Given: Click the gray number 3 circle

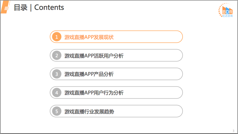Looking at the screenshot, I should pos(57,74).
